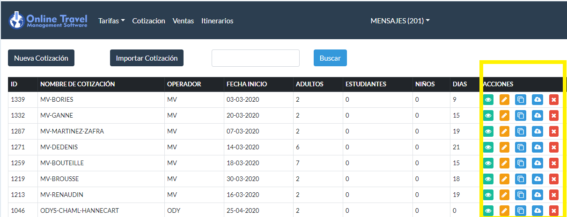The image size is (567, 217).
Task: Go to the Cotizacion menu item
Action: point(148,21)
